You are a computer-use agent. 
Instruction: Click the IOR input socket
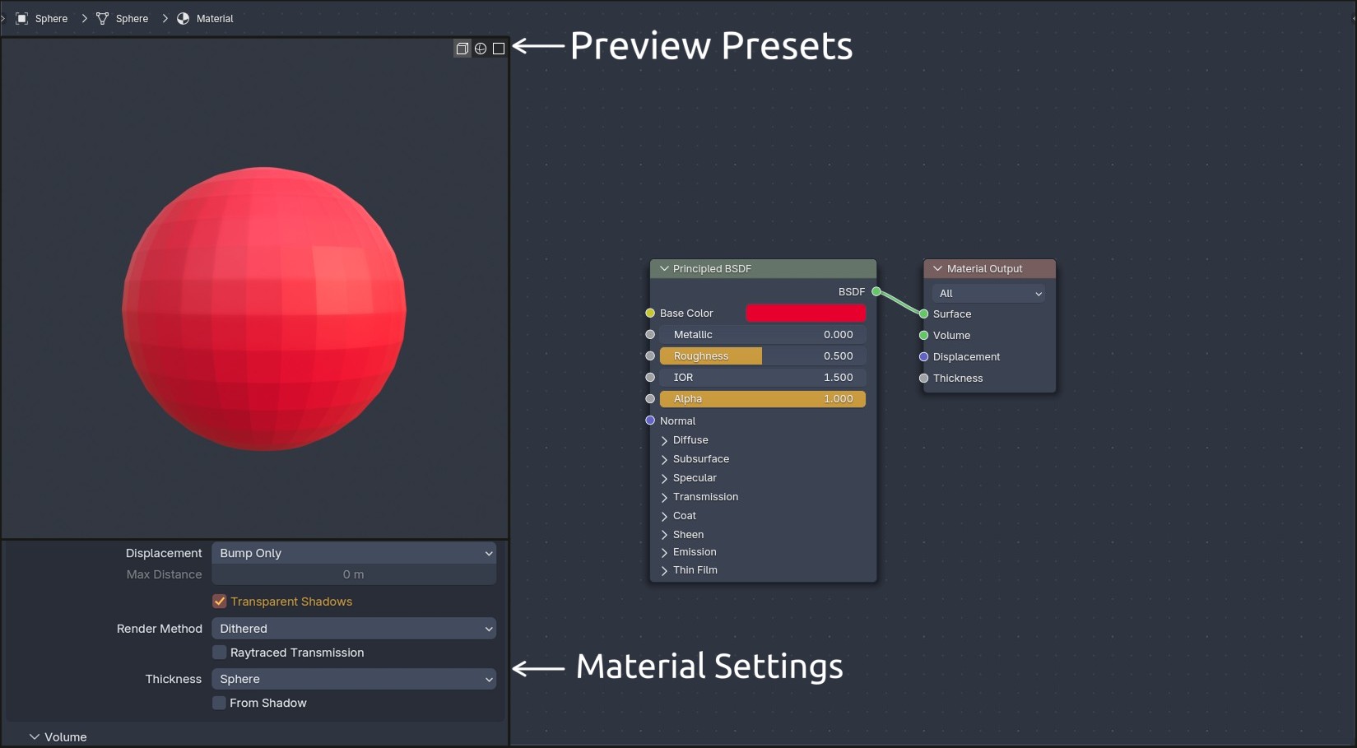point(650,377)
